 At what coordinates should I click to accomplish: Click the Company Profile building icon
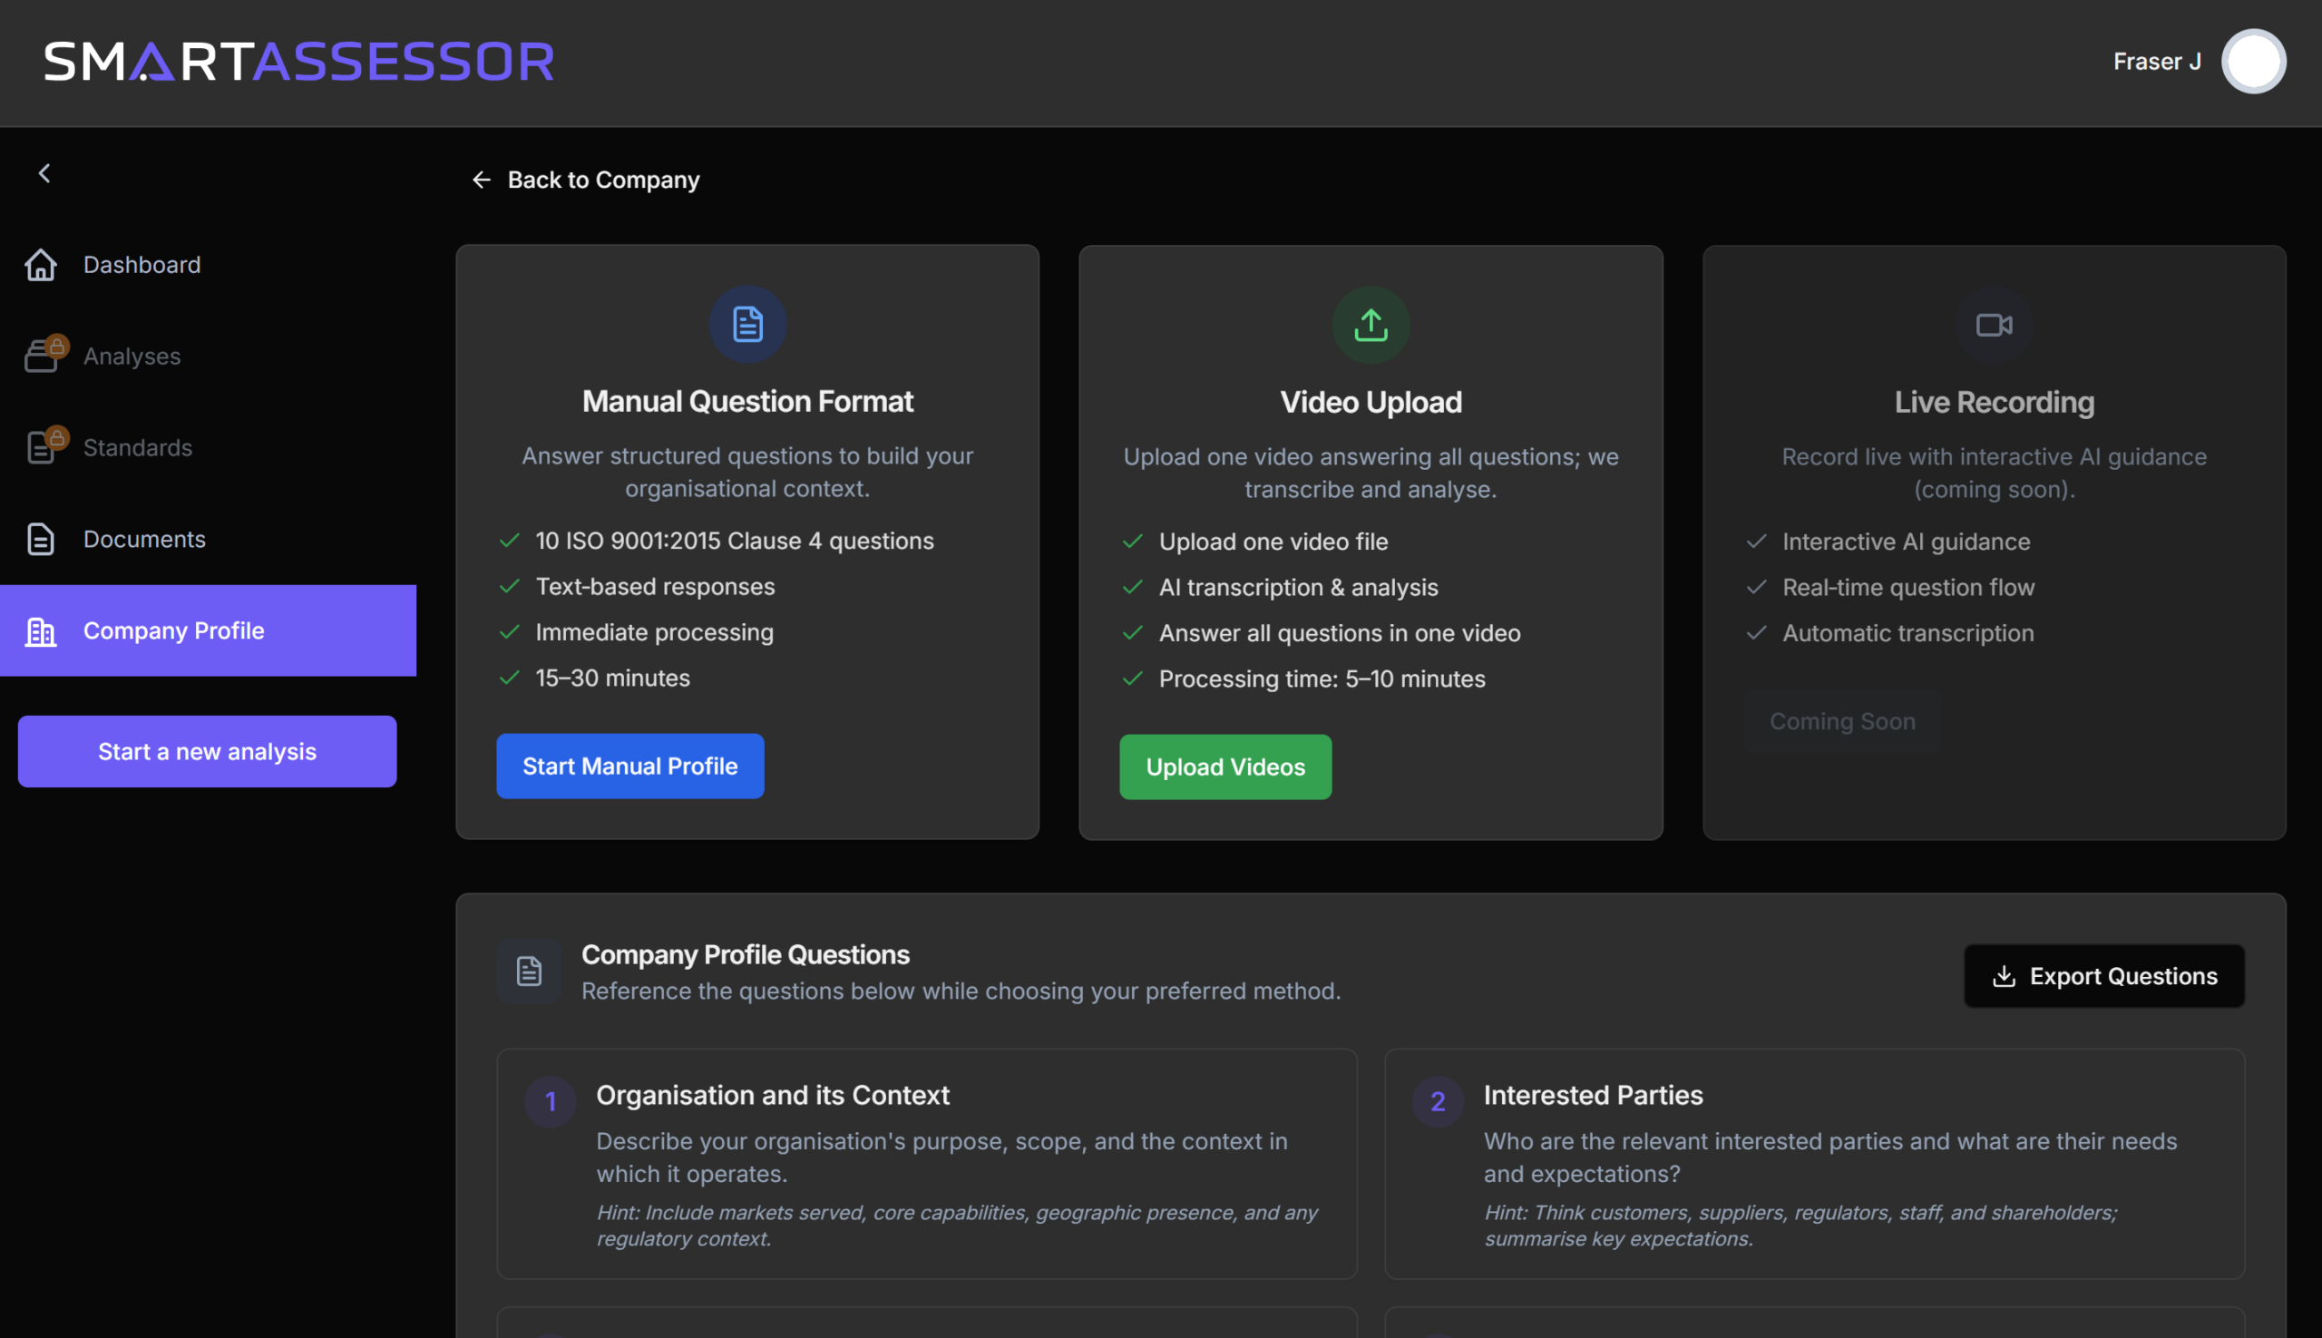41,631
